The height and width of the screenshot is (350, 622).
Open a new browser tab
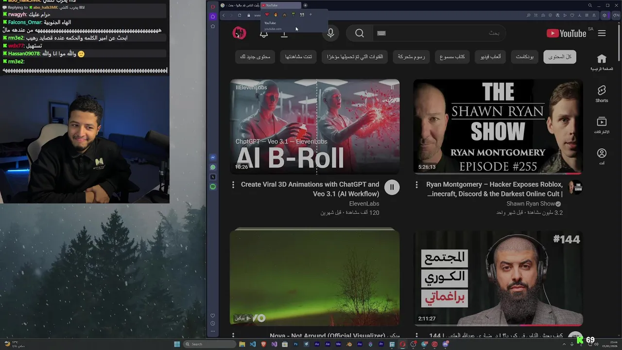(305, 5)
